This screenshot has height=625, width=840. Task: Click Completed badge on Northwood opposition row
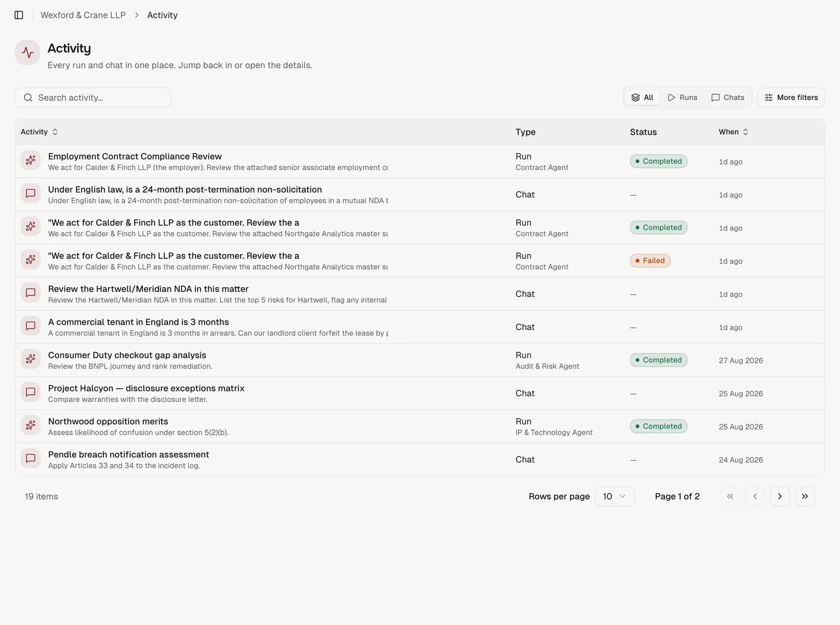tap(658, 426)
